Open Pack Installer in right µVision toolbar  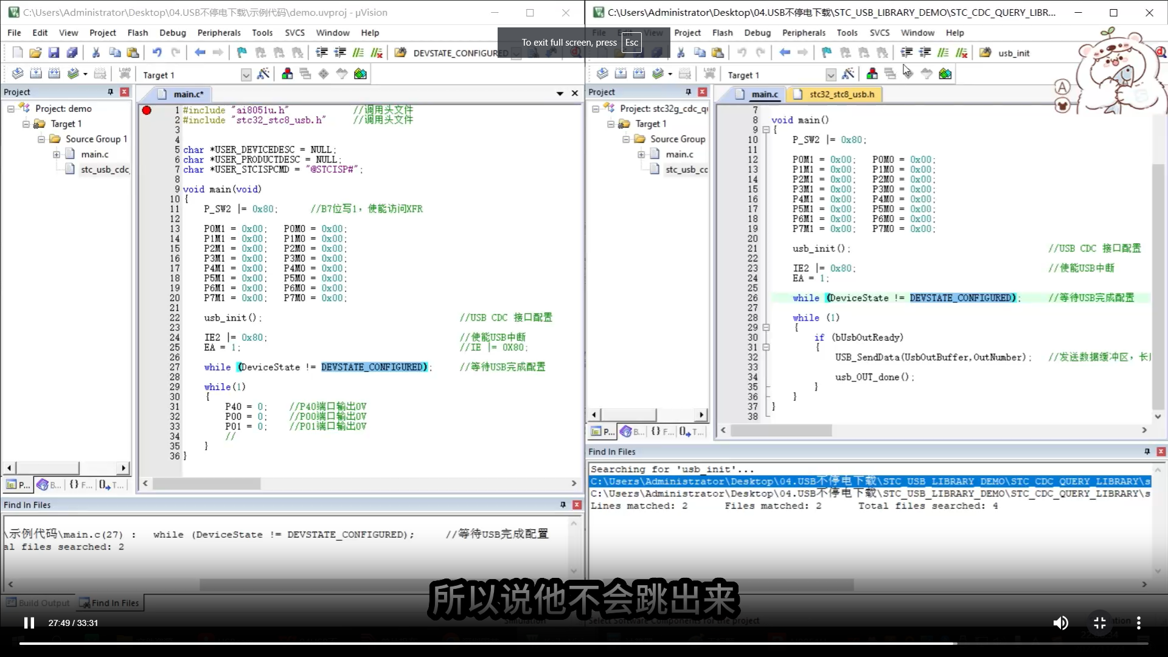click(x=945, y=74)
